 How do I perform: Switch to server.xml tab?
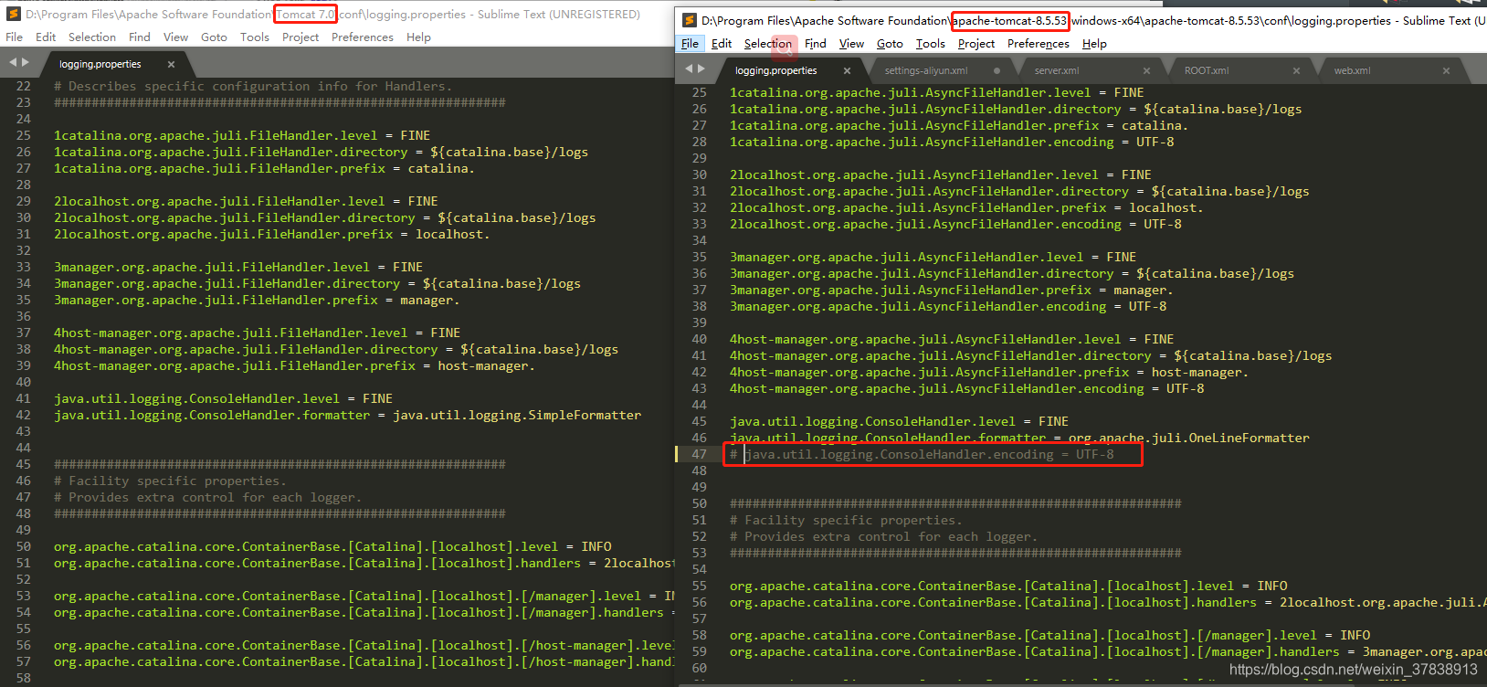1057,70
